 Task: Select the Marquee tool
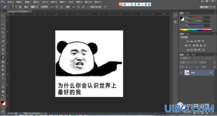[3, 20]
